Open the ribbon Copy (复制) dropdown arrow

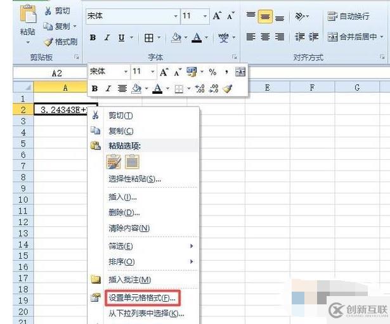[x=75, y=26]
